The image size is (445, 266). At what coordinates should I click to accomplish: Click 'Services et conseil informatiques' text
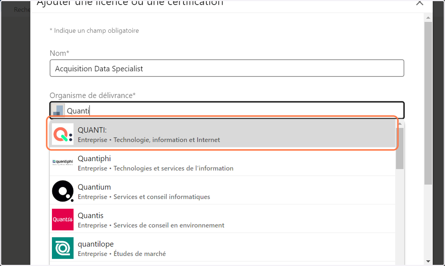click(x=162, y=197)
